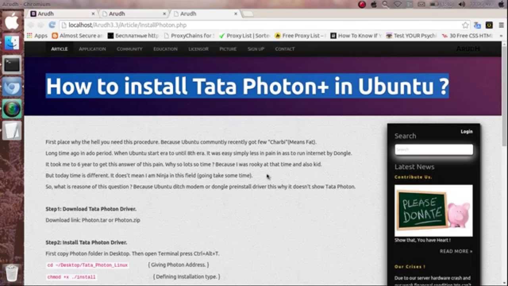Open the 'How To Know If Y' bookmark

point(356,36)
